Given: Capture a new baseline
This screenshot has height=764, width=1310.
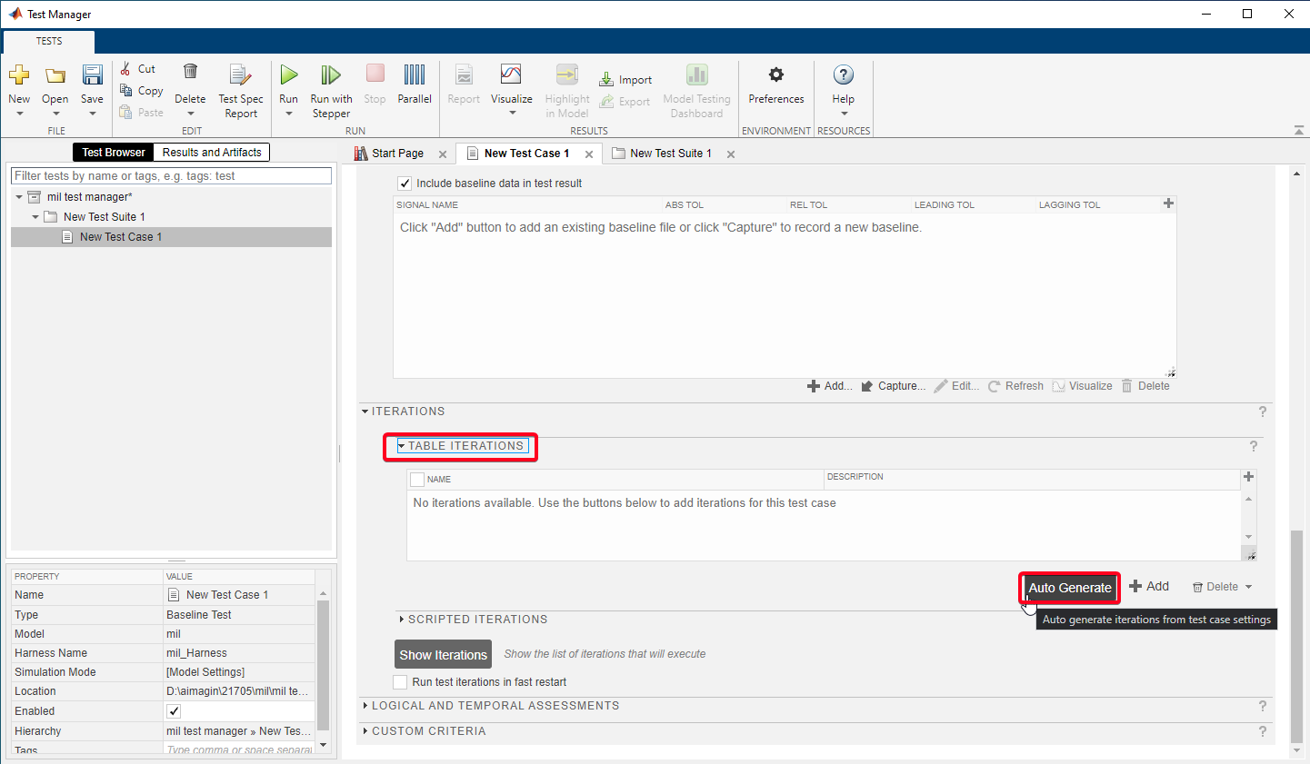Looking at the screenshot, I should (893, 386).
